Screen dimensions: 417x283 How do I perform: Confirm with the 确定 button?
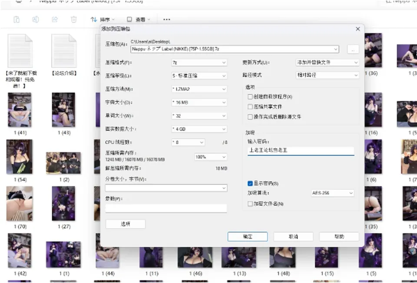(x=248, y=237)
